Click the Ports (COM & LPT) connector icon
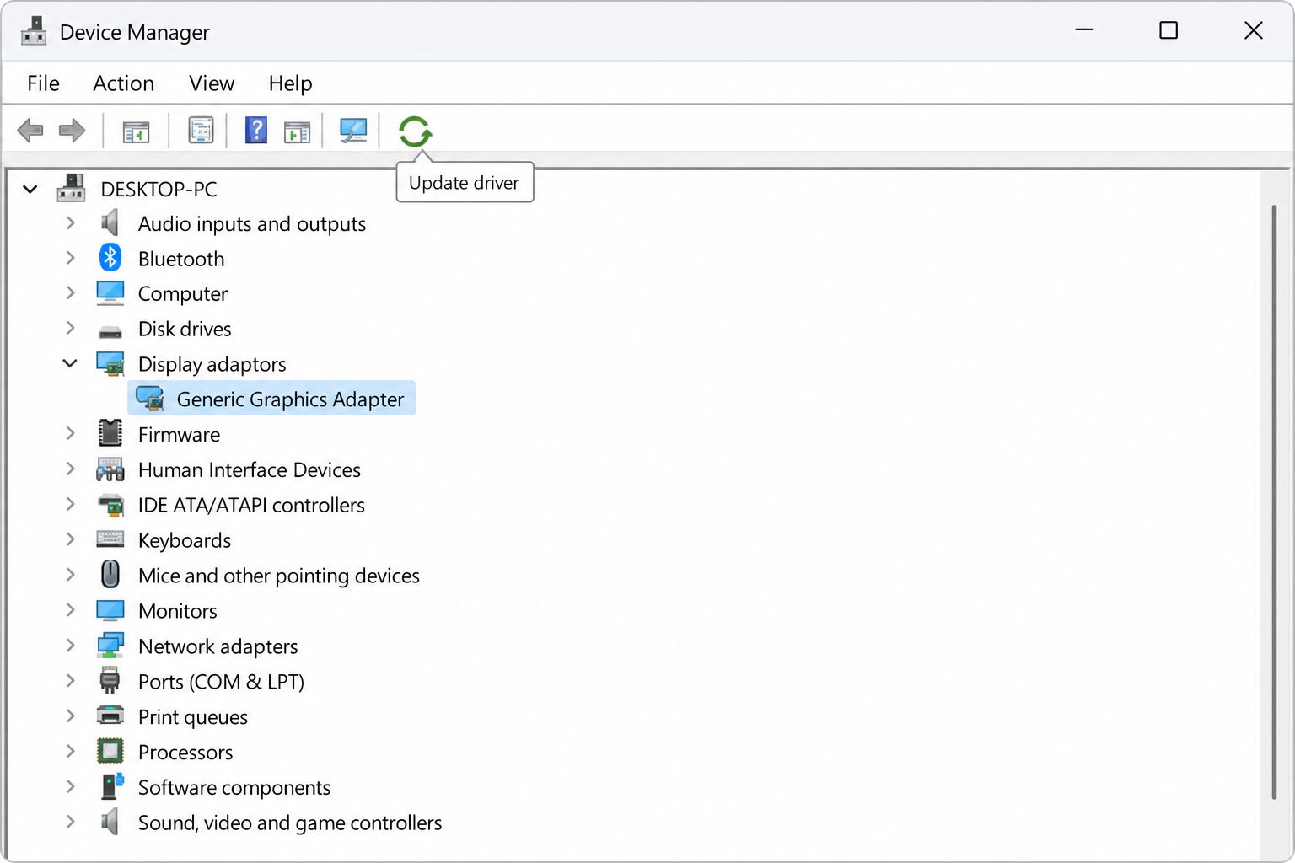The image size is (1295, 863). (x=110, y=680)
